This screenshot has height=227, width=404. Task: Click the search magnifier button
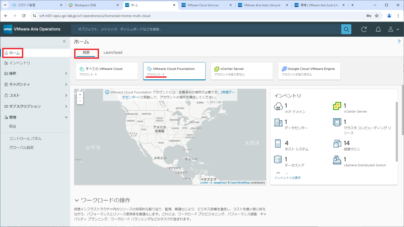[346, 29]
